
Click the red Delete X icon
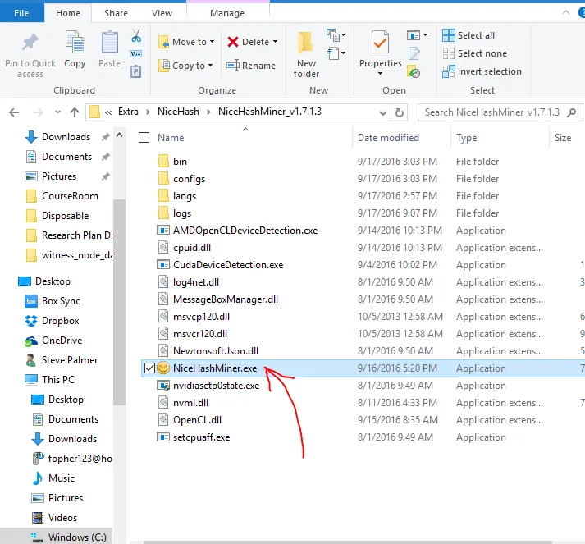coord(233,42)
